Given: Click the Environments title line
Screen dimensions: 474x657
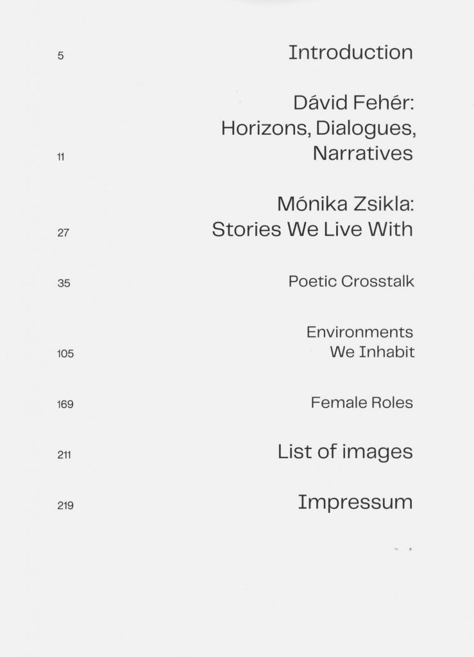Looking at the screenshot, I should [360, 332].
